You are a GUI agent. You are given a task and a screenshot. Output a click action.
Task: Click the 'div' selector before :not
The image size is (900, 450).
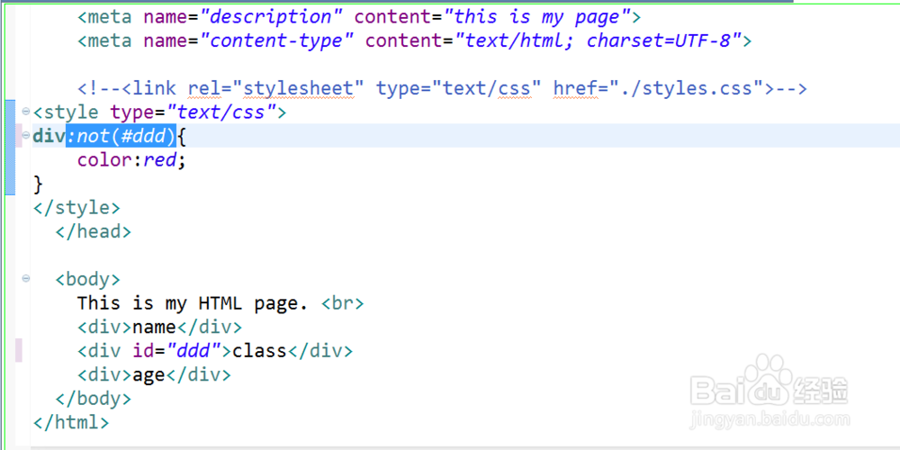[x=49, y=136]
